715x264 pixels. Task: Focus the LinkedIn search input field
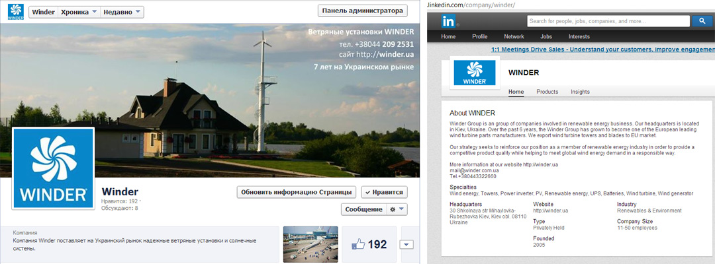click(608, 21)
